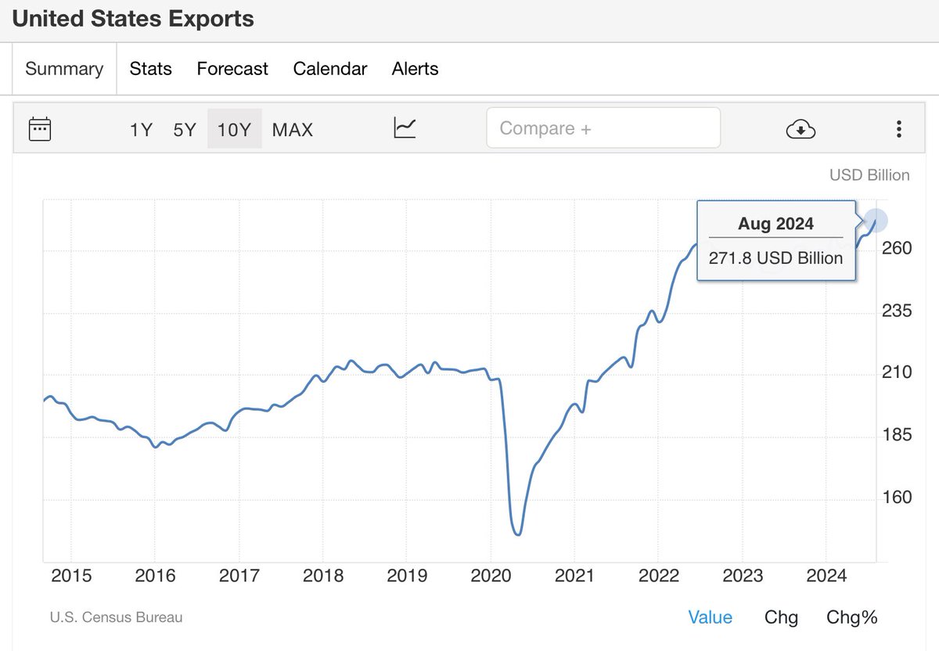The height and width of the screenshot is (651, 939).
Task: Select the 5Y time range
Action: click(x=185, y=130)
